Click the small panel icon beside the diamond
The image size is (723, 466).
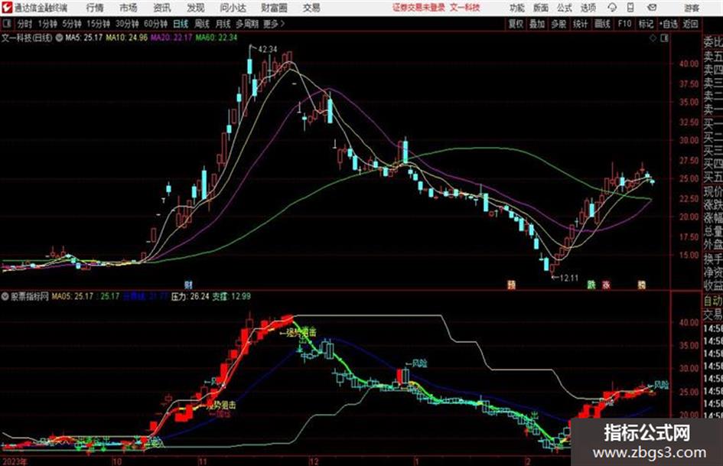[x=664, y=38]
